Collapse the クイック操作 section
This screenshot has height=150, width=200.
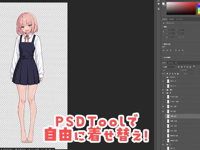(162, 57)
